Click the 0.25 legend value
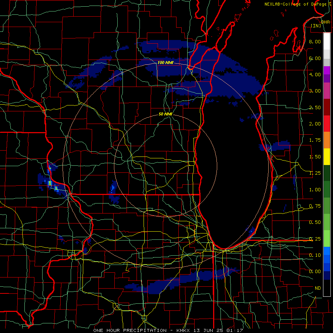Viewport: 333px width, 333px height. click(x=315, y=239)
